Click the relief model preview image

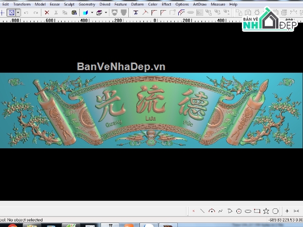151,110
